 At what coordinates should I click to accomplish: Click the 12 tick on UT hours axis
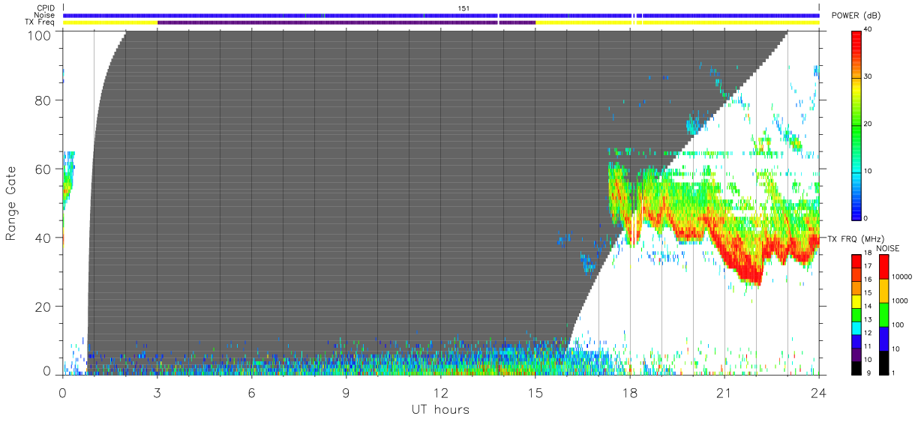click(x=440, y=392)
